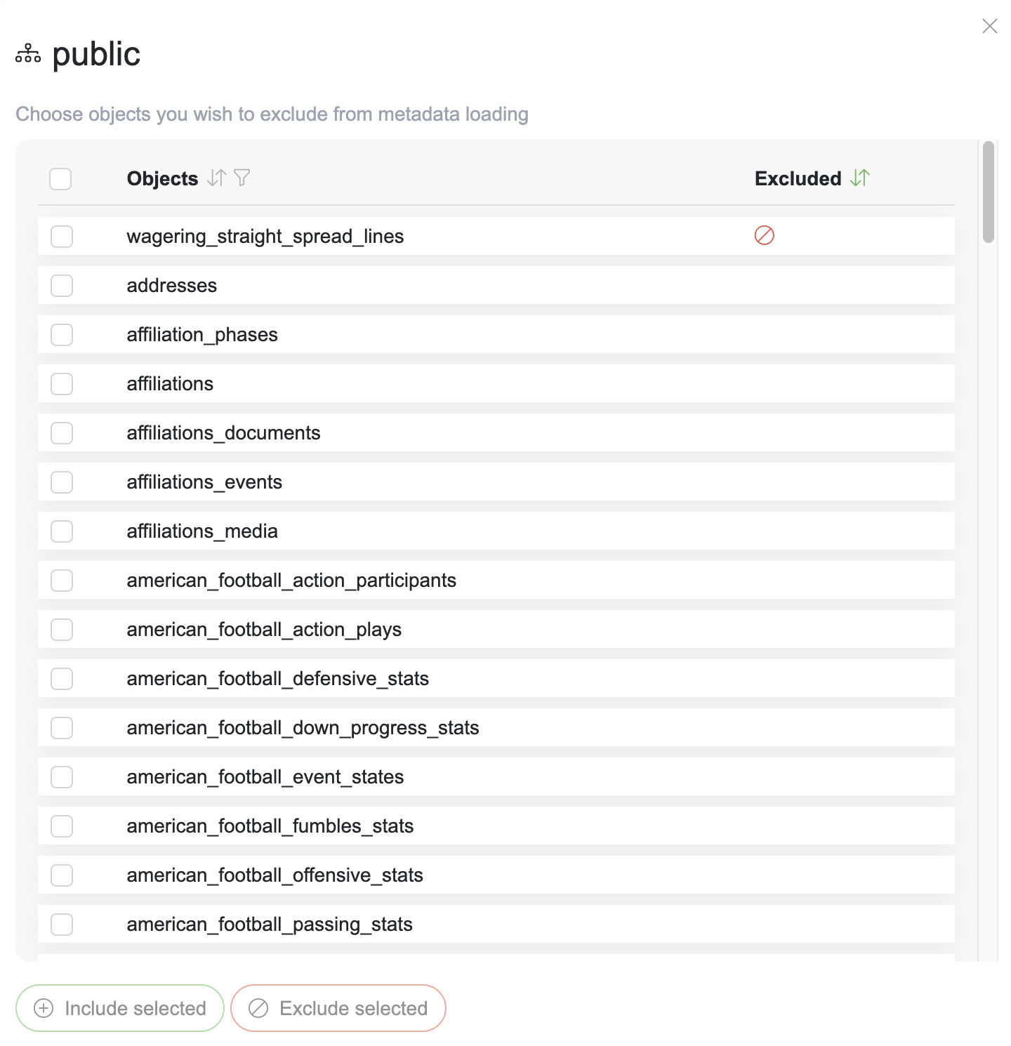The height and width of the screenshot is (1046, 1011).
Task: Open the Objects column filter
Action: (x=242, y=178)
